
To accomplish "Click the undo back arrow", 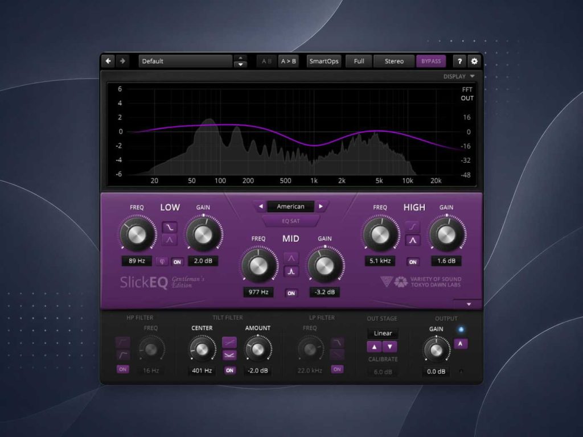I will [108, 61].
